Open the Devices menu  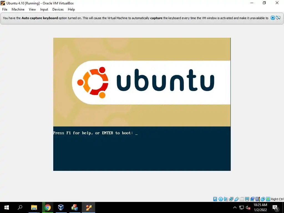(58, 9)
